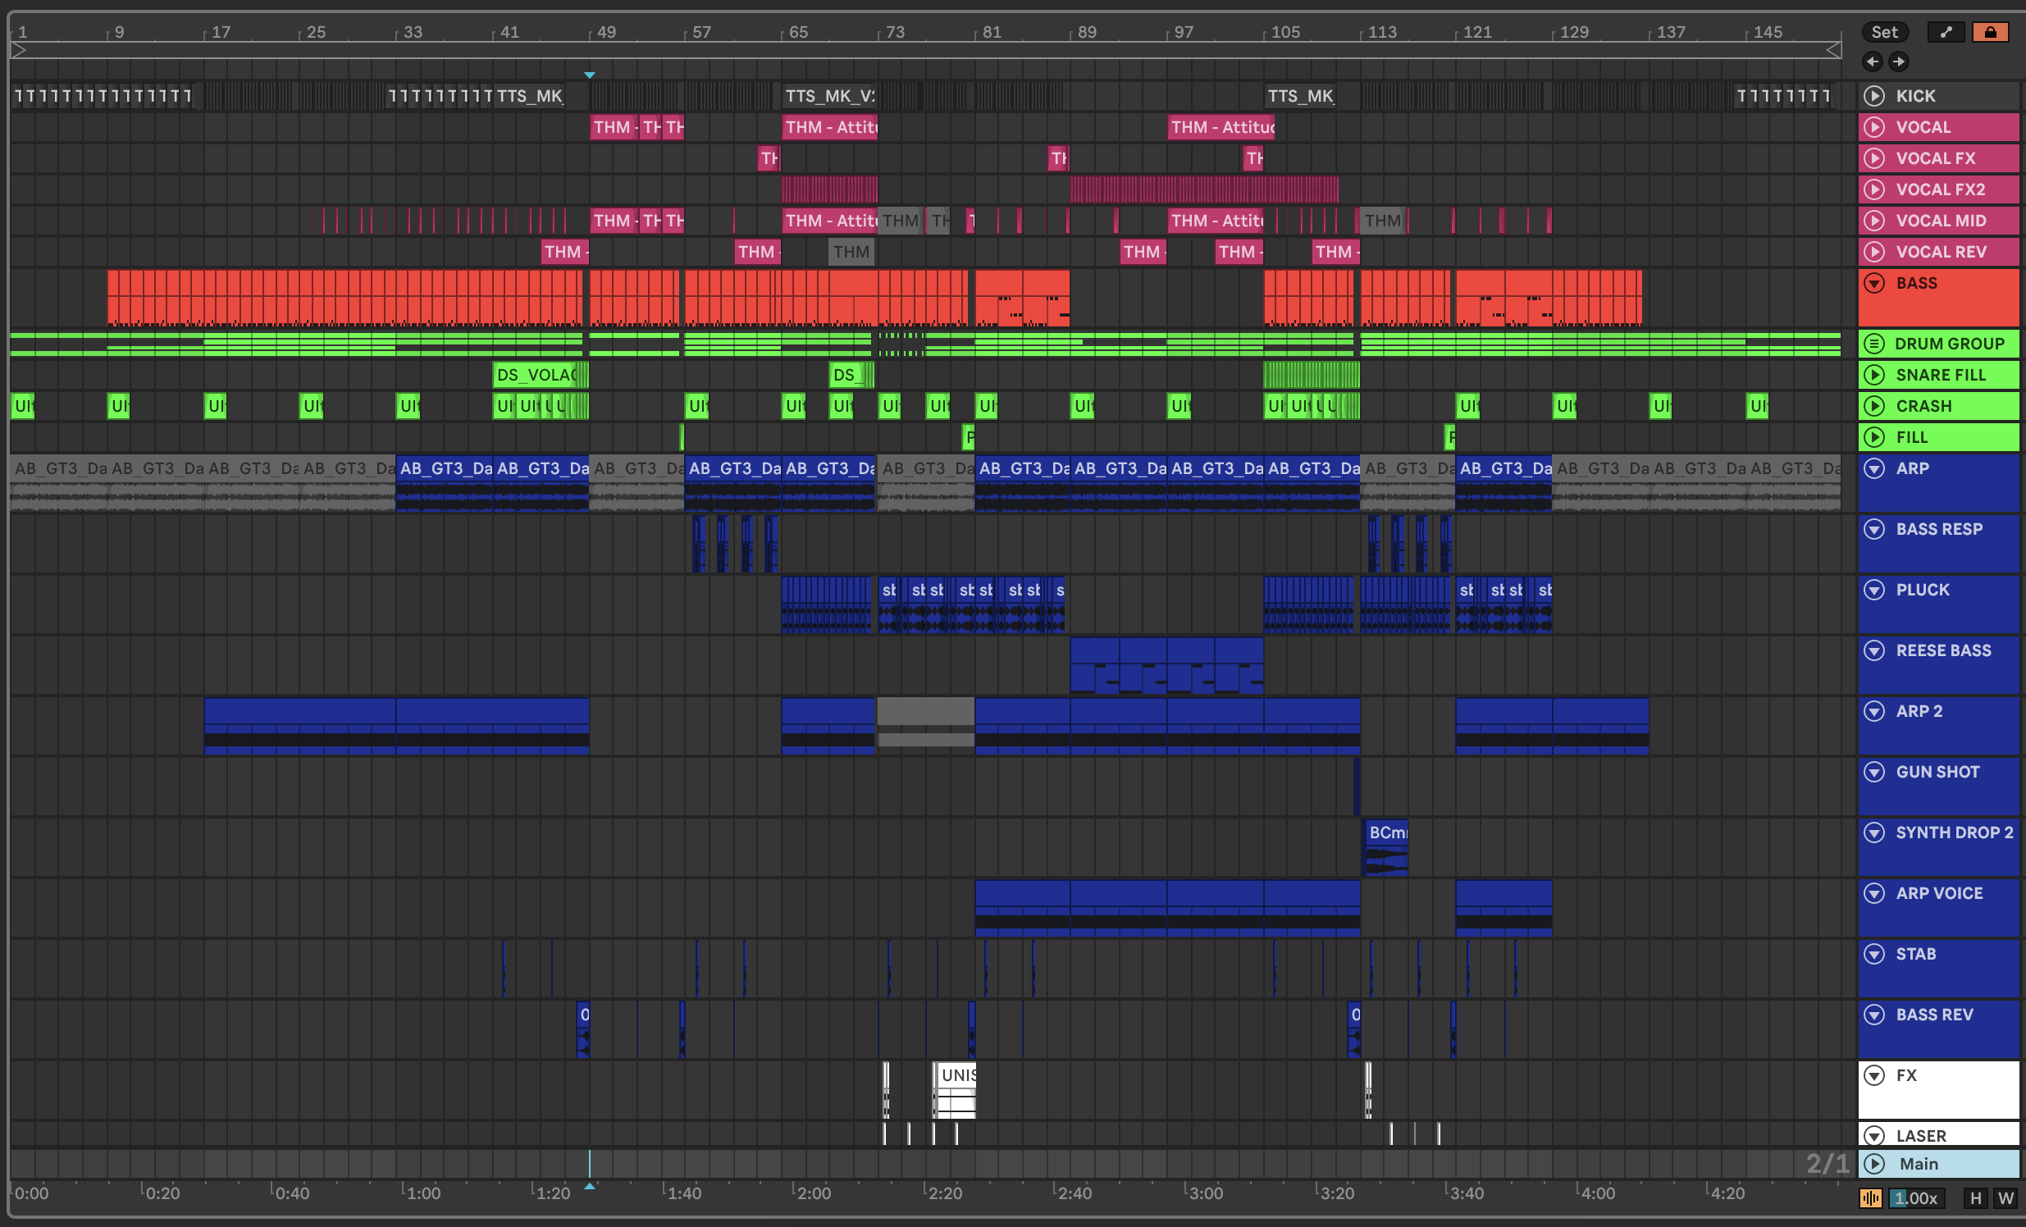Image resolution: width=2026 pixels, height=1227 pixels.
Task: Unfold the VOCAL FX2 track
Action: click(1874, 190)
